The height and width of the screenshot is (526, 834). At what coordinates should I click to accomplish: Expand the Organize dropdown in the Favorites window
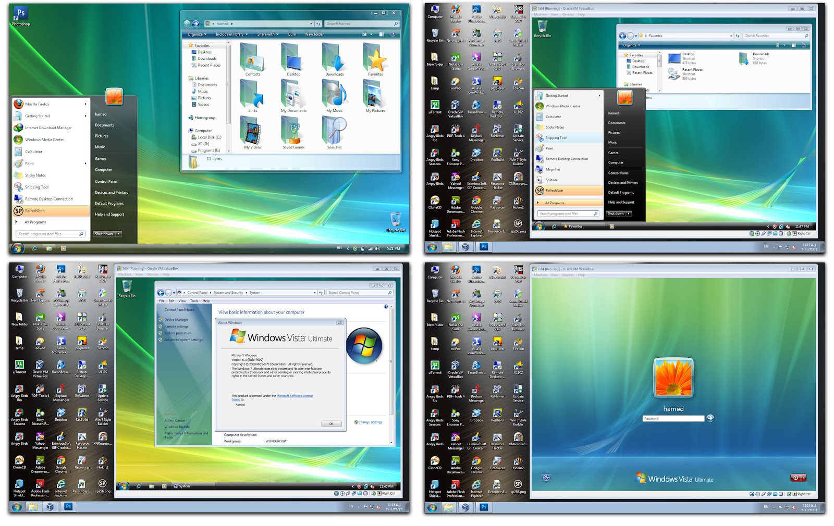click(x=632, y=45)
